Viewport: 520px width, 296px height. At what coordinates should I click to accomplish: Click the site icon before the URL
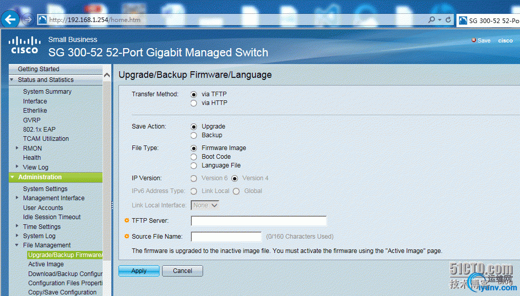pos(42,20)
